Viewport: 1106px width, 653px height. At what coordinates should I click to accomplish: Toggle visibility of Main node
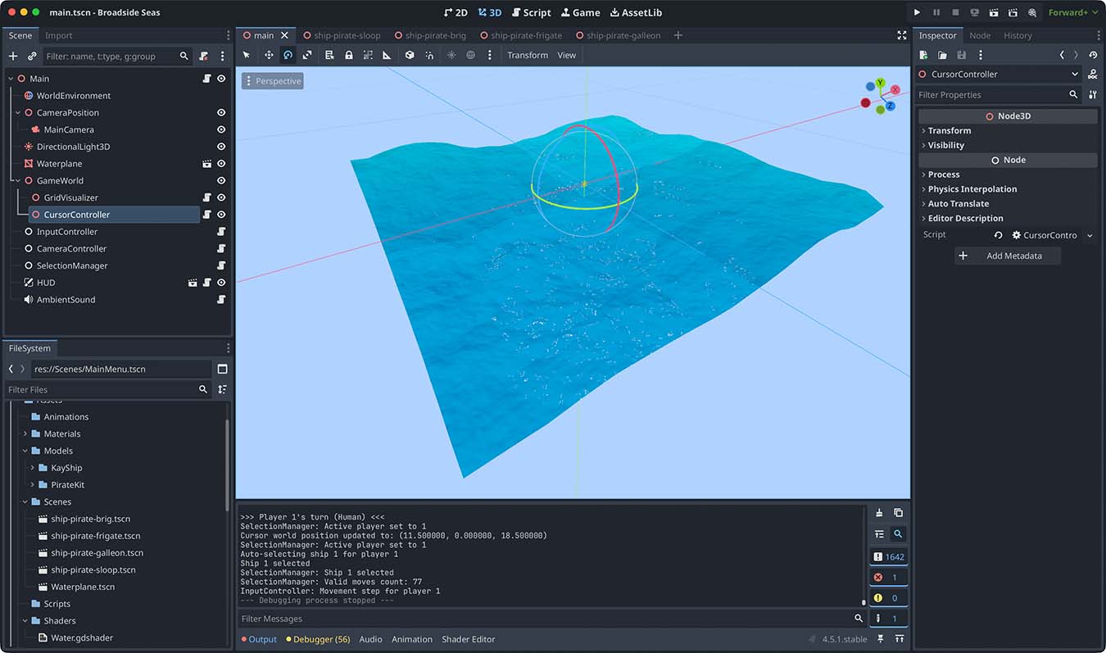[221, 79]
